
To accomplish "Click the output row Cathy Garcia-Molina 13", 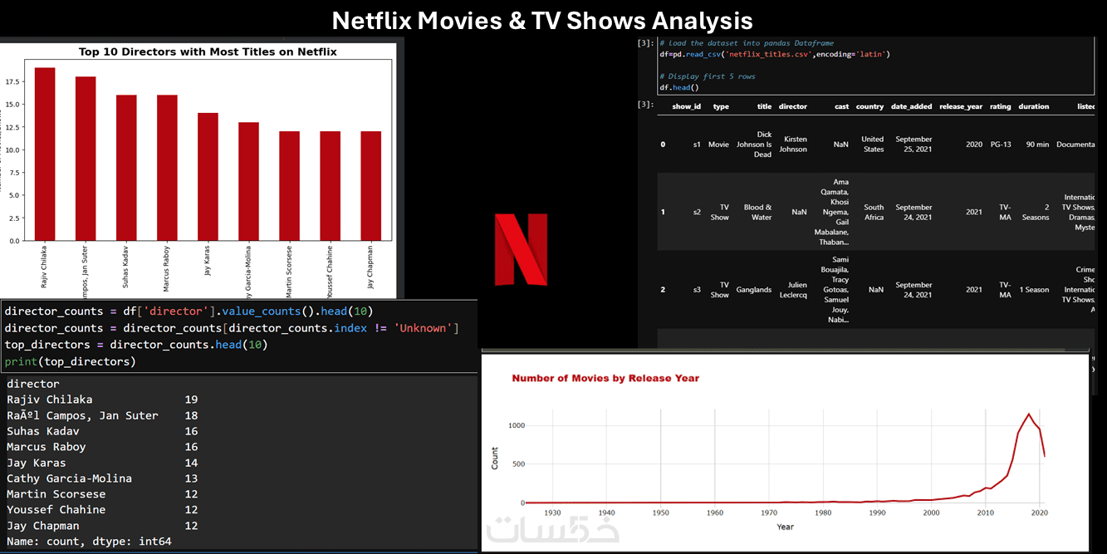I will (102, 478).
